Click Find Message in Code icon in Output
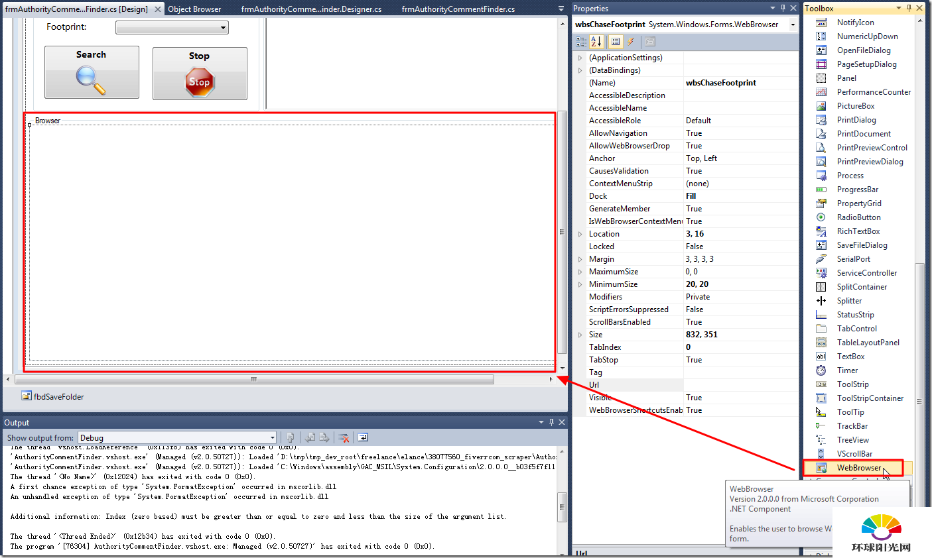The height and width of the screenshot is (558, 932). coord(290,437)
